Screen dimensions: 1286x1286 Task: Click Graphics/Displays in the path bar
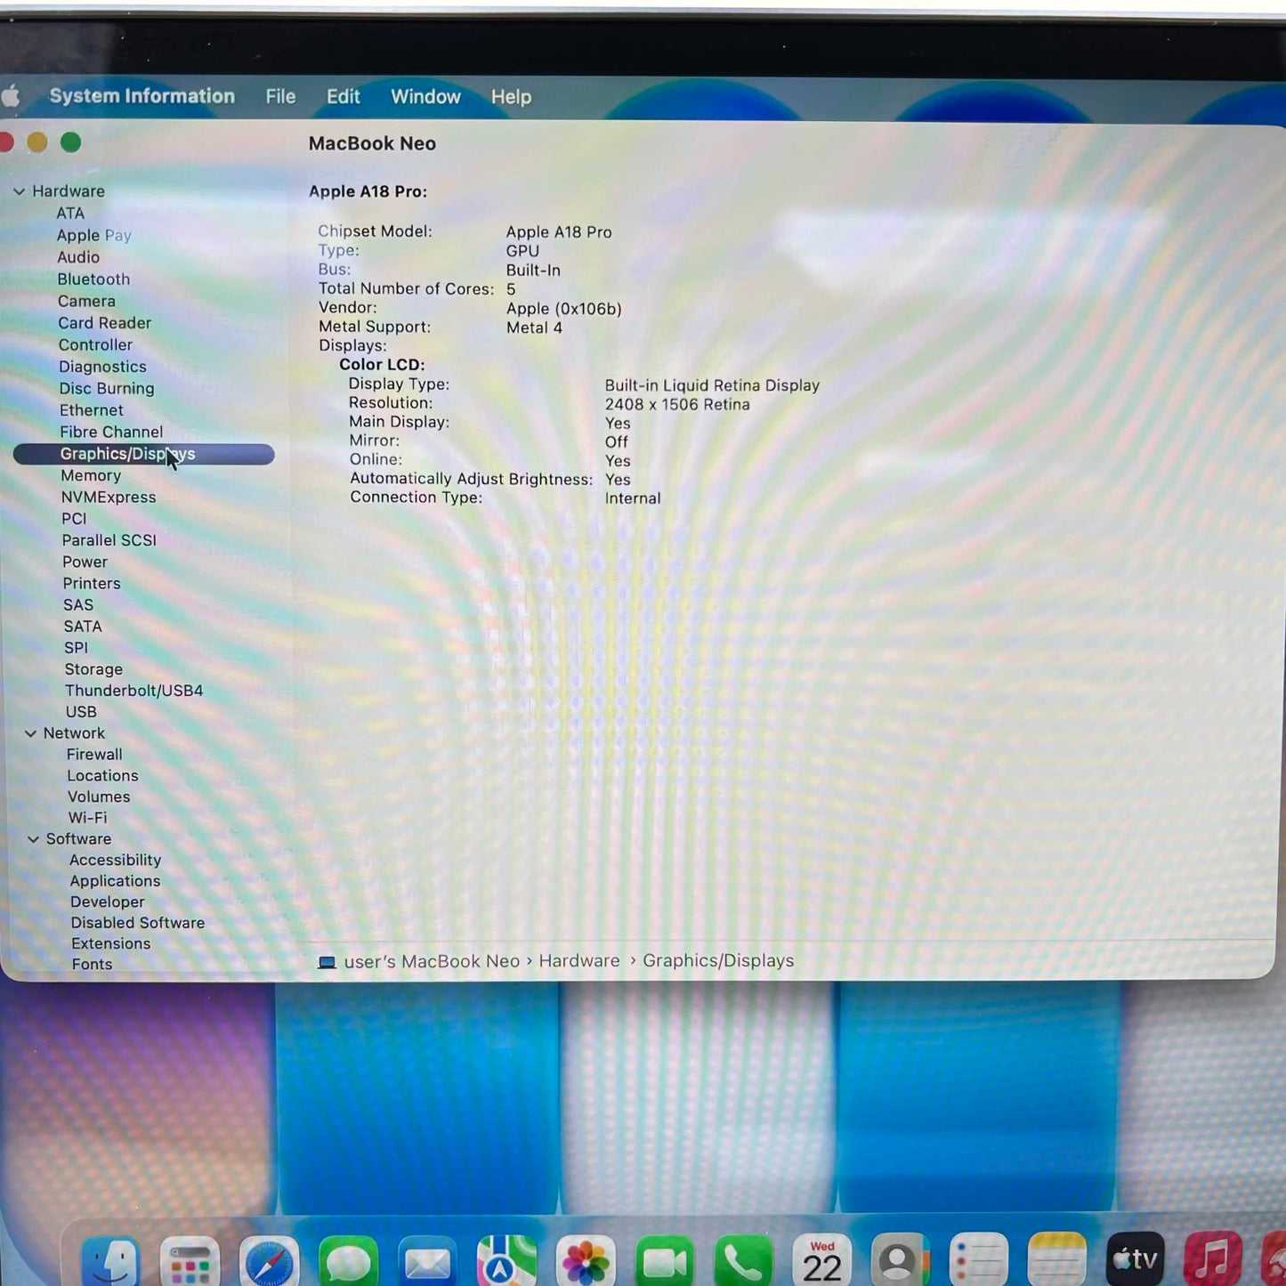click(718, 961)
